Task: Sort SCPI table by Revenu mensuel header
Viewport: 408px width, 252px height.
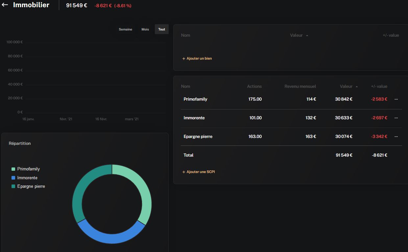Action: point(300,87)
